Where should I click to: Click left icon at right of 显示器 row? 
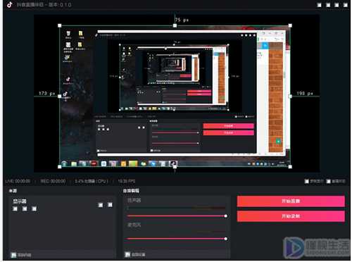tap(101, 205)
